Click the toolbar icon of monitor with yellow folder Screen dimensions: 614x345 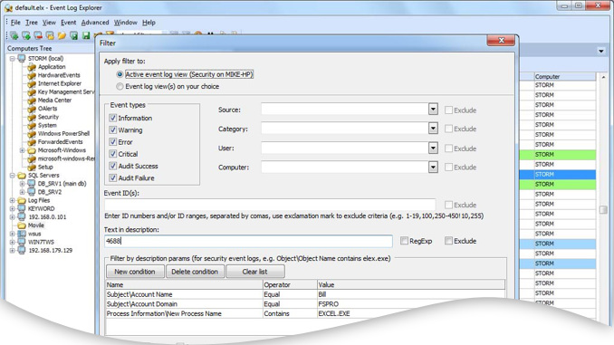pyautogui.click(x=50, y=35)
